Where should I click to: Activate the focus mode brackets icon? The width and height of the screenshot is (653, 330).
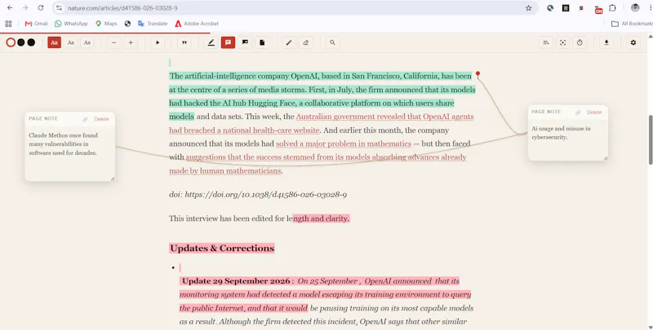click(x=562, y=42)
